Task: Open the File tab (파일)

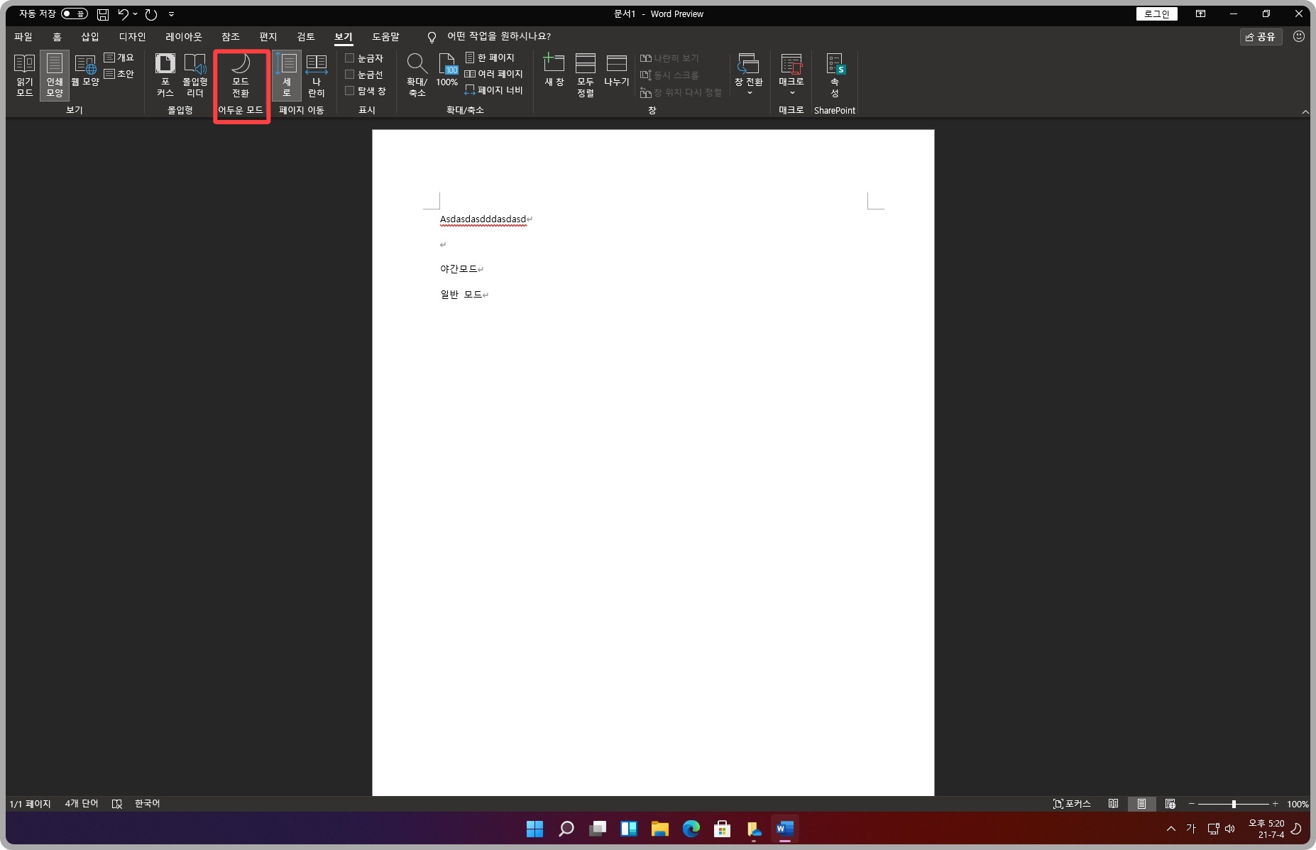Action: point(23,36)
